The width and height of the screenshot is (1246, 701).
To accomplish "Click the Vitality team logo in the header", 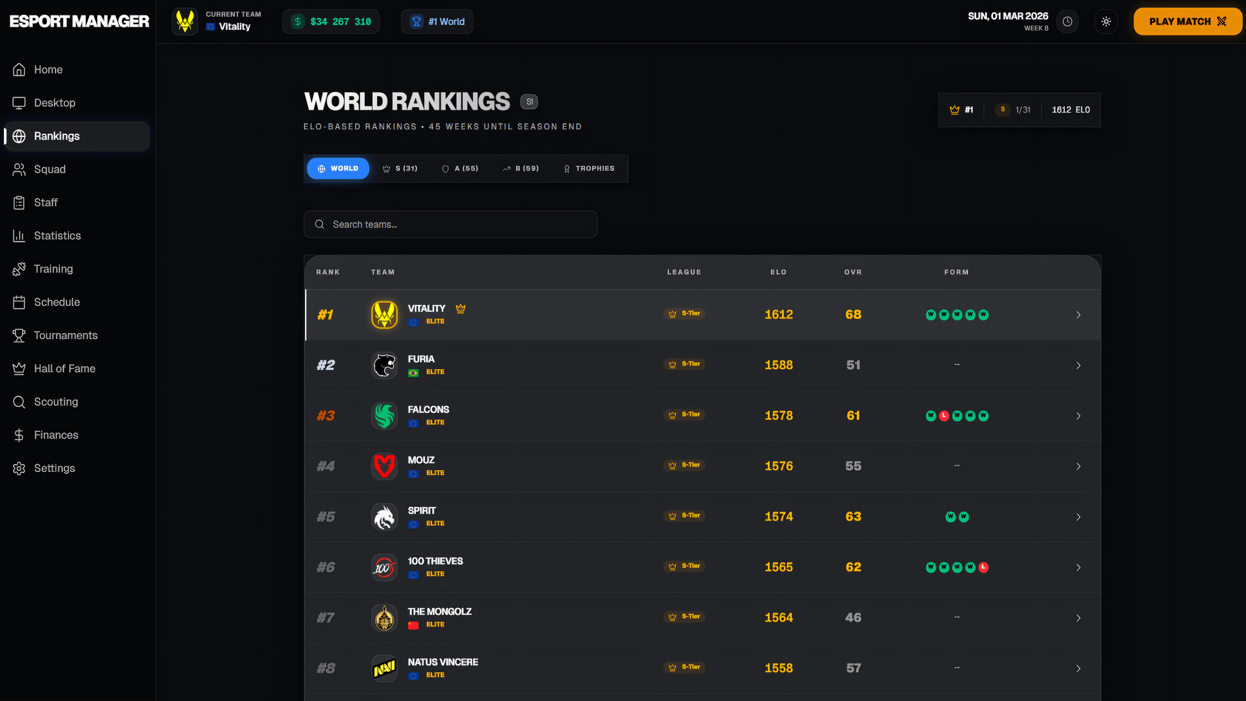I will point(184,21).
